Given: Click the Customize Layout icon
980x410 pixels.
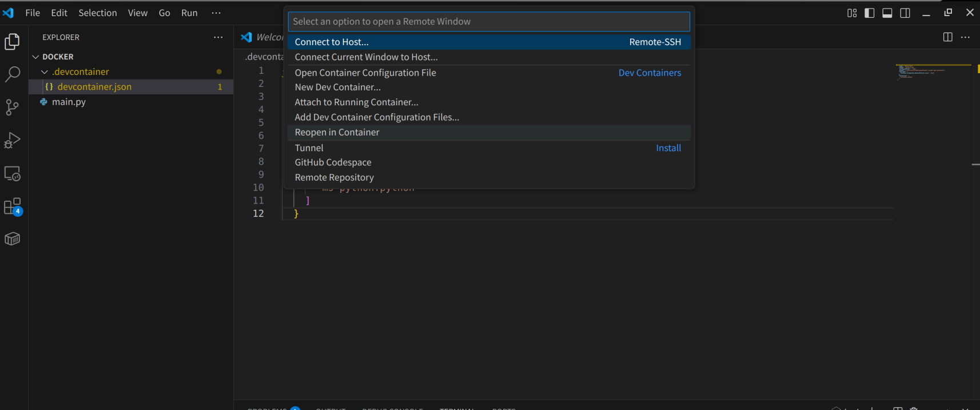Looking at the screenshot, I should (852, 13).
